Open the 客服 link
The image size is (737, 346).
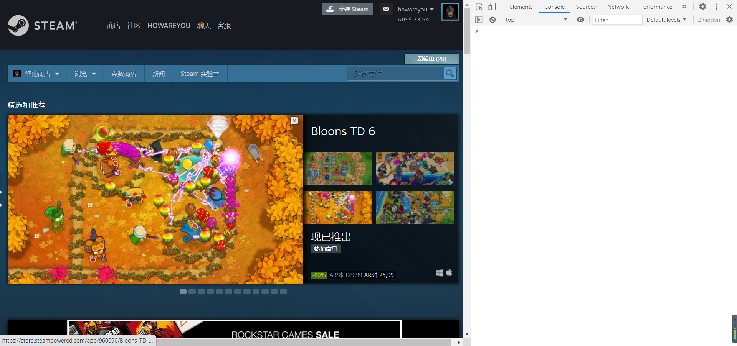(x=224, y=25)
